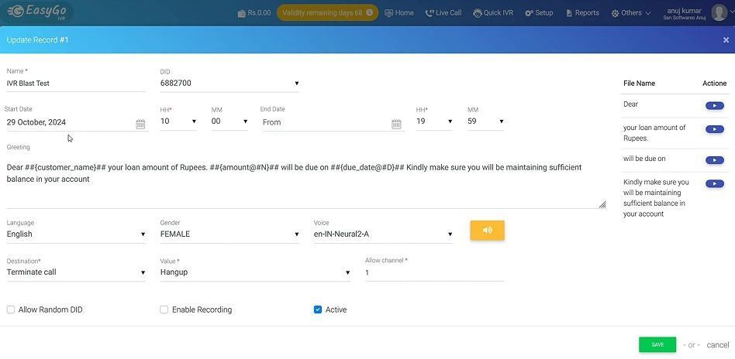Image resolution: width=735 pixels, height=359 pixels.
Task: Play the 'your loan amount of Rupees' file
Action: point(714,129)
